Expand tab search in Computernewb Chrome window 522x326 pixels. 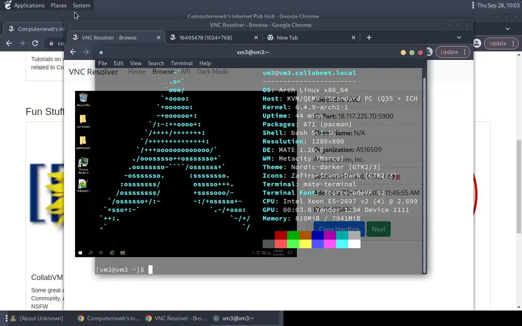[508, 29]
